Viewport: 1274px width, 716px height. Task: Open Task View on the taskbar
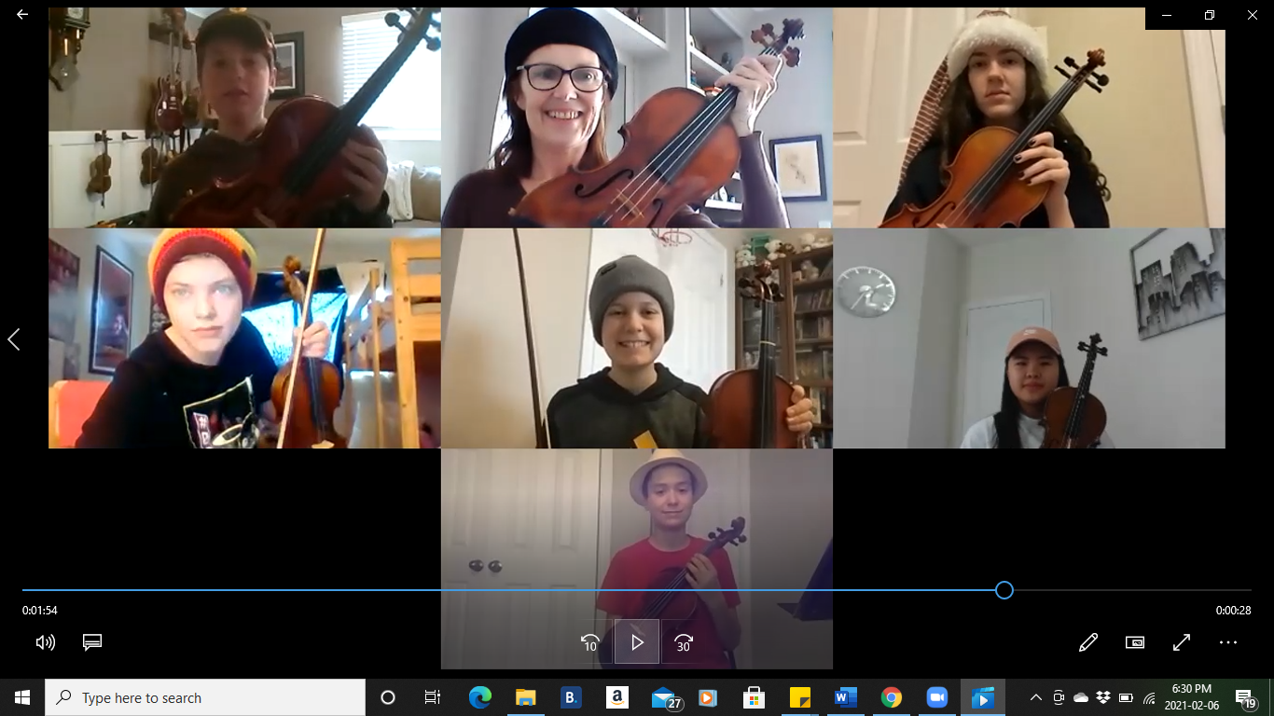tap(433, 697)
